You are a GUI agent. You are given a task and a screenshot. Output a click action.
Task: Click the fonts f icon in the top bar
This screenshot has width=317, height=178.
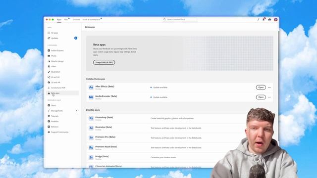click(x=258, y=20)
